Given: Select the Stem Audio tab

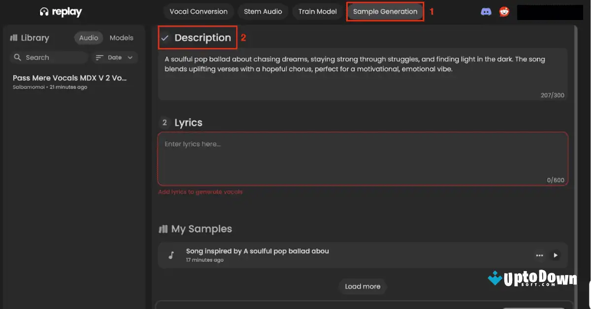Looking at the screenshot, I should click(x=263, y=11).
